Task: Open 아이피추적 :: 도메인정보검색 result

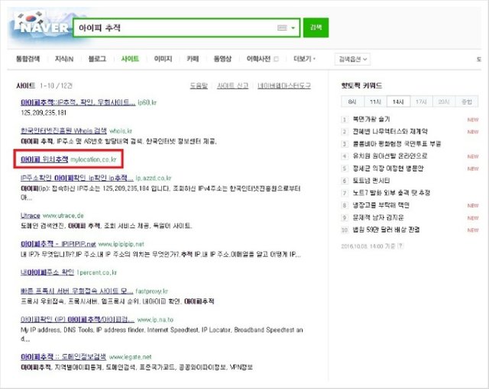Action: point(63,357)
